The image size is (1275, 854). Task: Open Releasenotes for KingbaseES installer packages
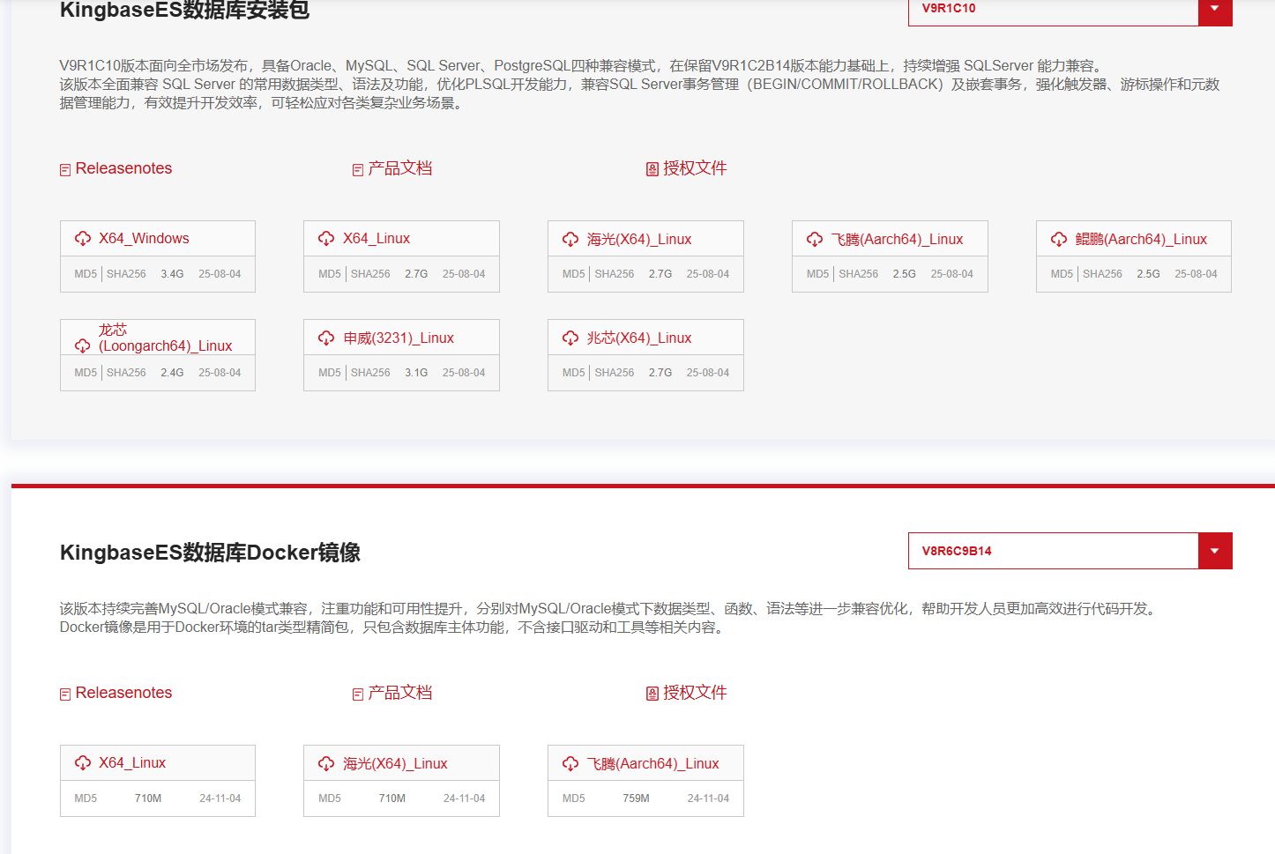[x=123, y=167]
